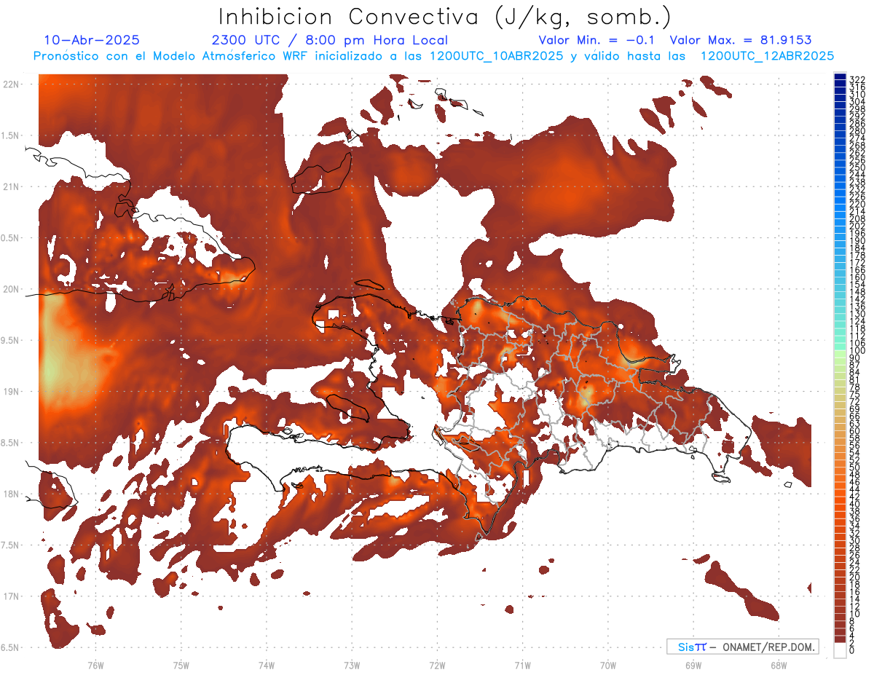Click the '68W' longitude label

point(779,665)
